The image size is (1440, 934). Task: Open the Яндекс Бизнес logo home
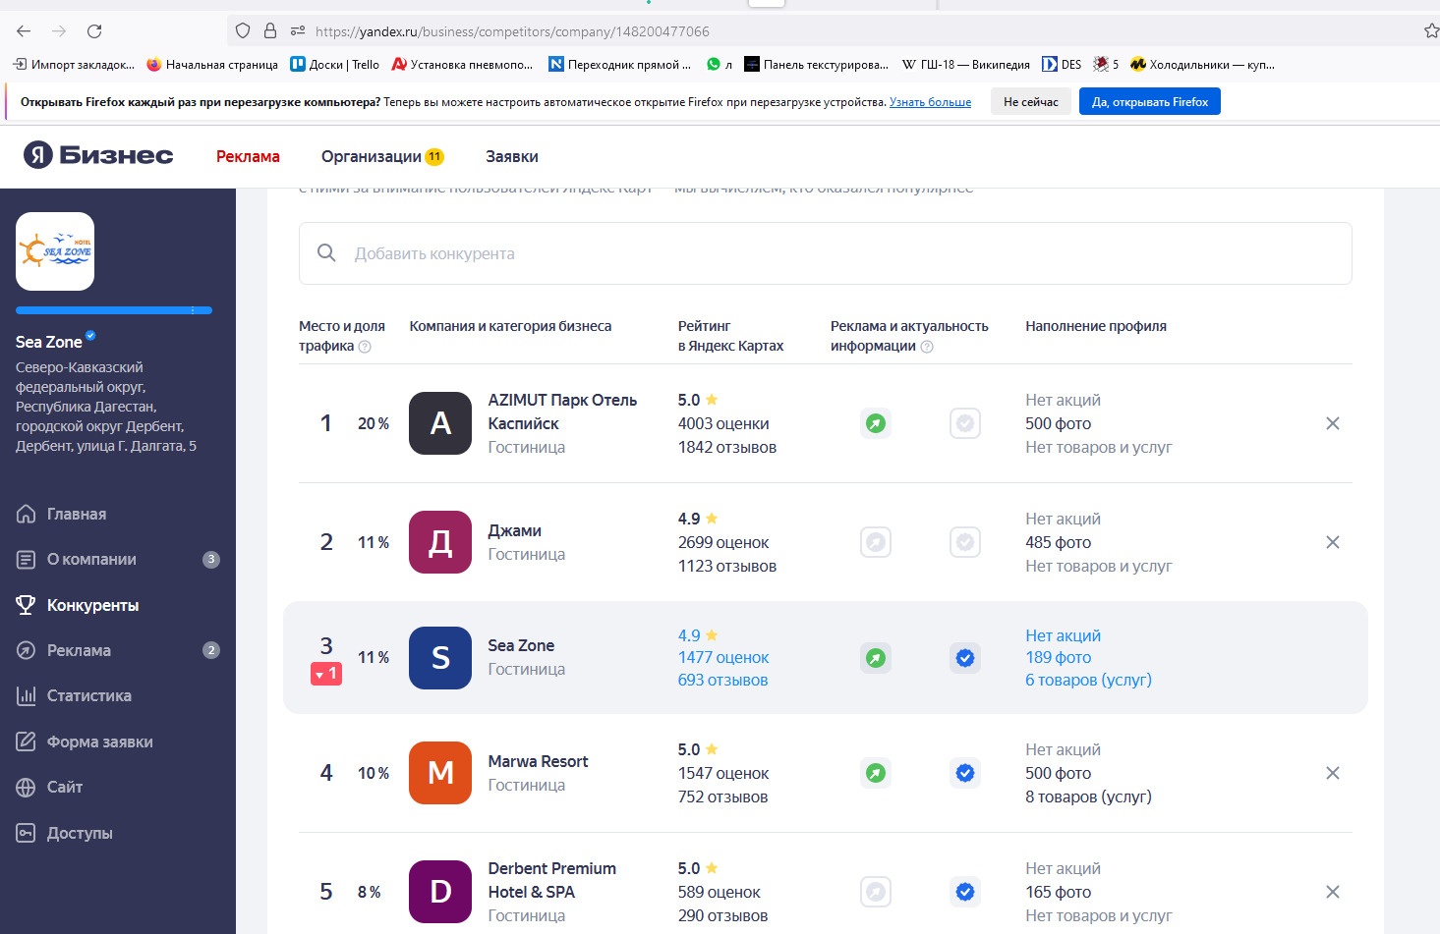[98, 155]
